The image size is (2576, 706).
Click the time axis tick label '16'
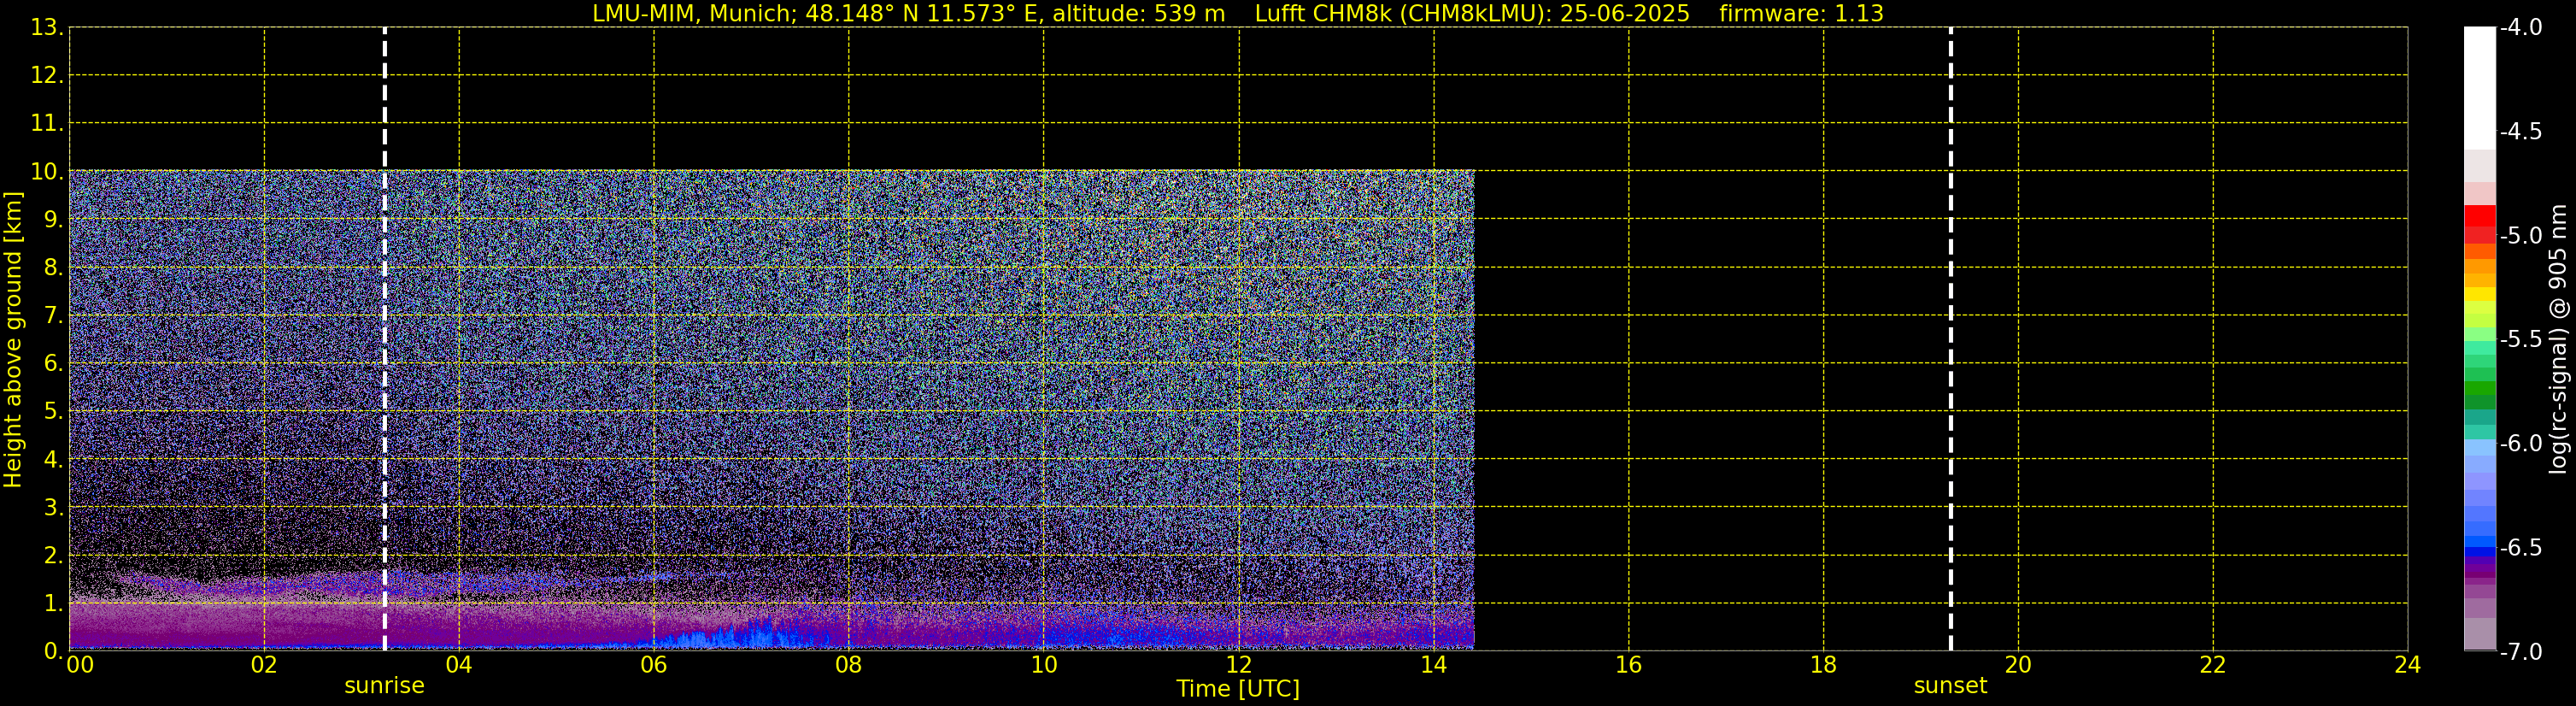pyautogui.click(x=1629, y=665)
